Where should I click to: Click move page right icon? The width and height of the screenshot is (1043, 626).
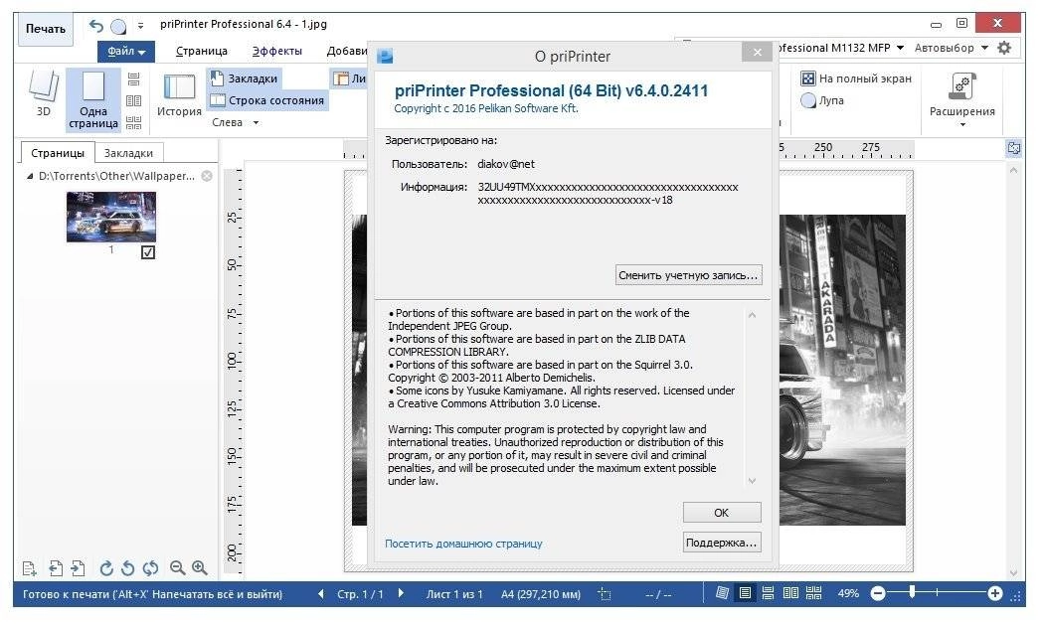[78, 568]
